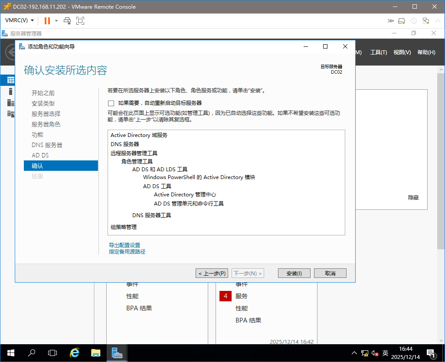Viewport: 445px width, 362px height.
Task: Click the hard disk device icon in VMRC
Action: tap(402, 21)
